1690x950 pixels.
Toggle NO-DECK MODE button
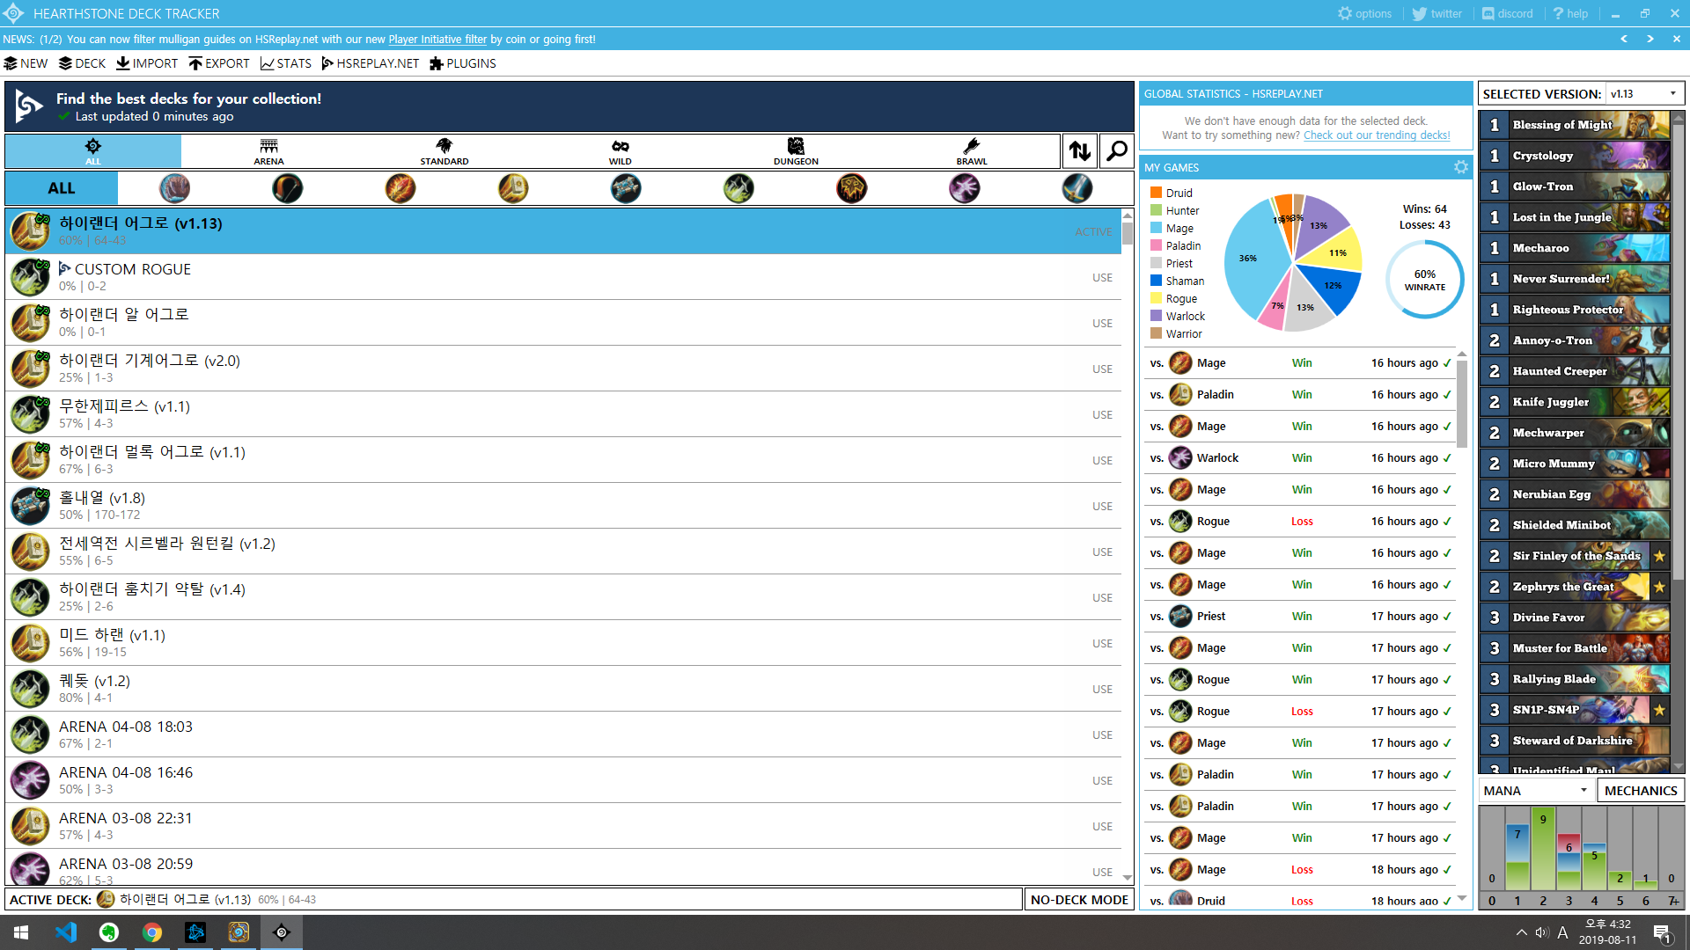[1079, 899]
